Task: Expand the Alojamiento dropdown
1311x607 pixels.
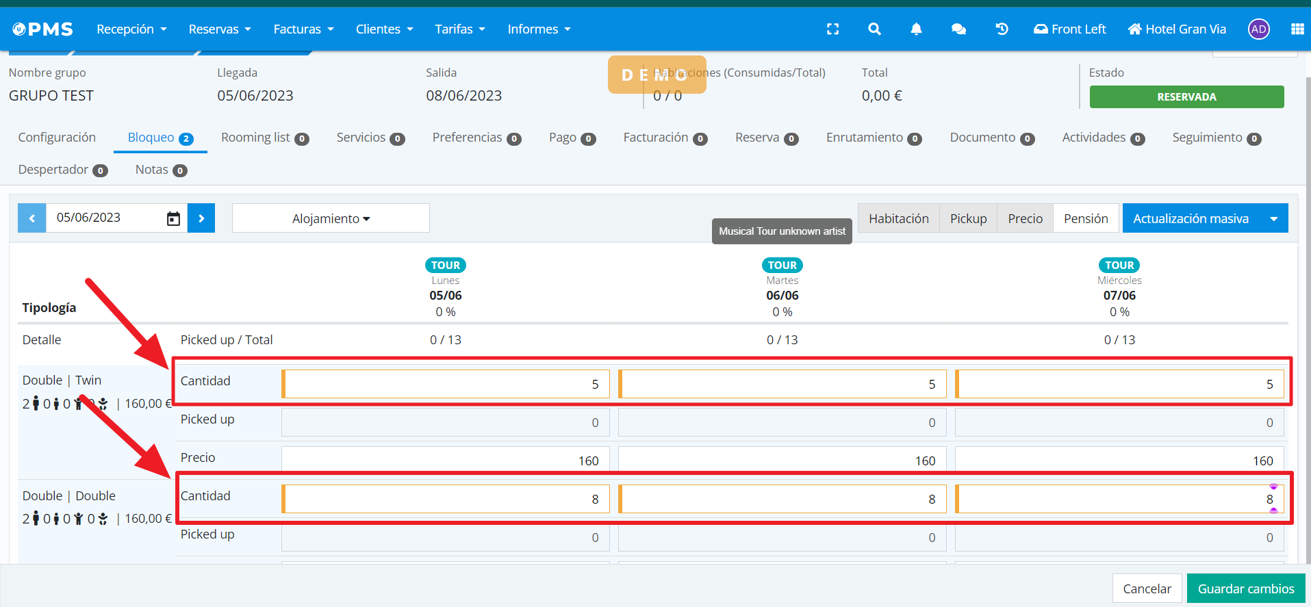Action: click(331, 218)
